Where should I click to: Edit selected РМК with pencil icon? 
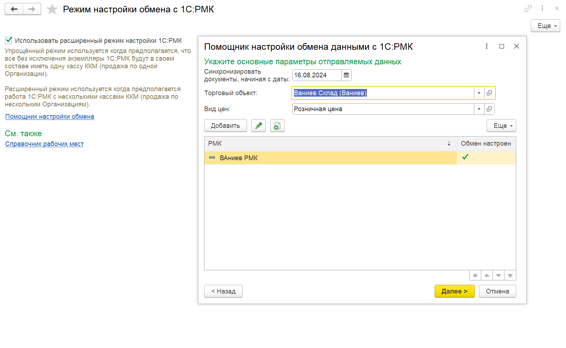coord(259,126)
